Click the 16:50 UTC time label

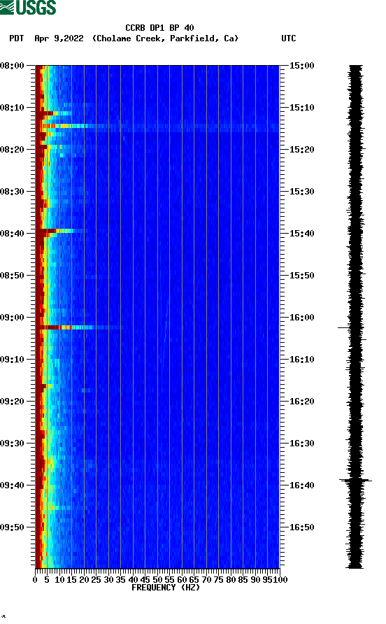pos(301,527)
